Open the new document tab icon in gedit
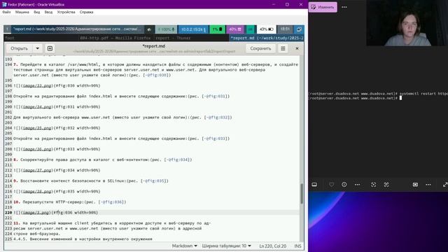The height and width of the screenshot is (252, 448). [x=50, y=48]
